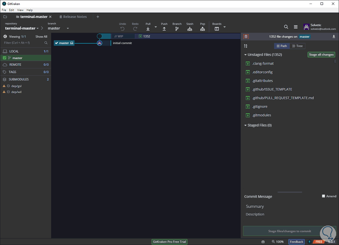This screenshot has width=339, height=245.
Task: Click Stage all changes button
Action: coord(321,55)
